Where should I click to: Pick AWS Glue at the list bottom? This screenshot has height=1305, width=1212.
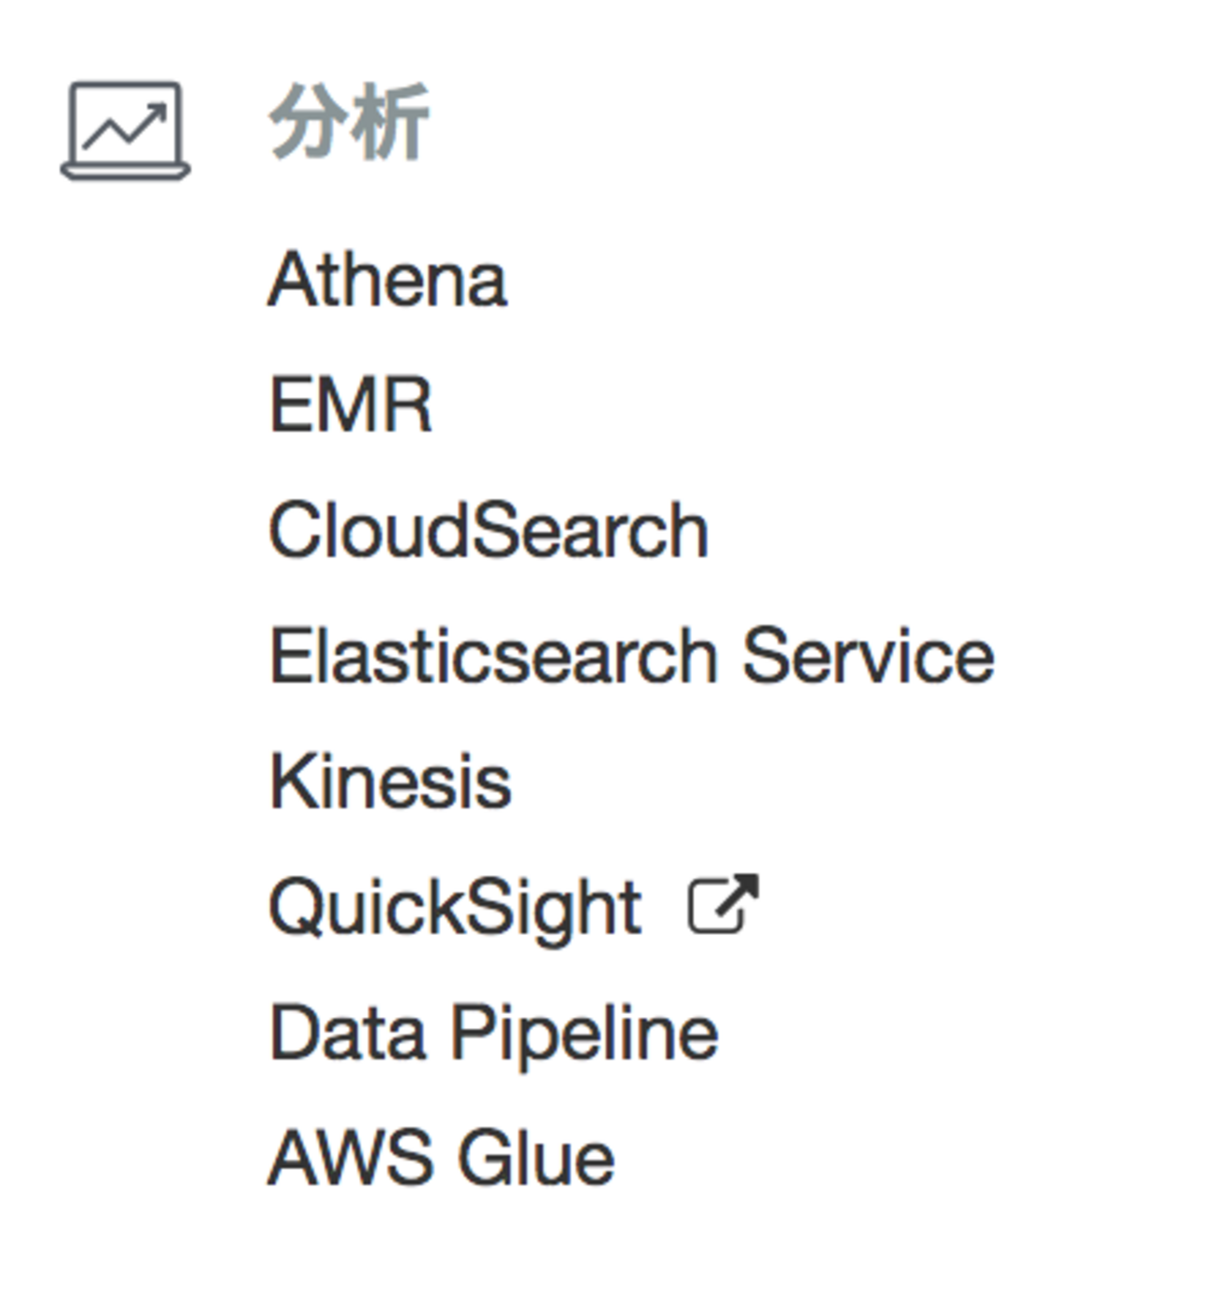pyautogui.click(x=441, y=1158)
